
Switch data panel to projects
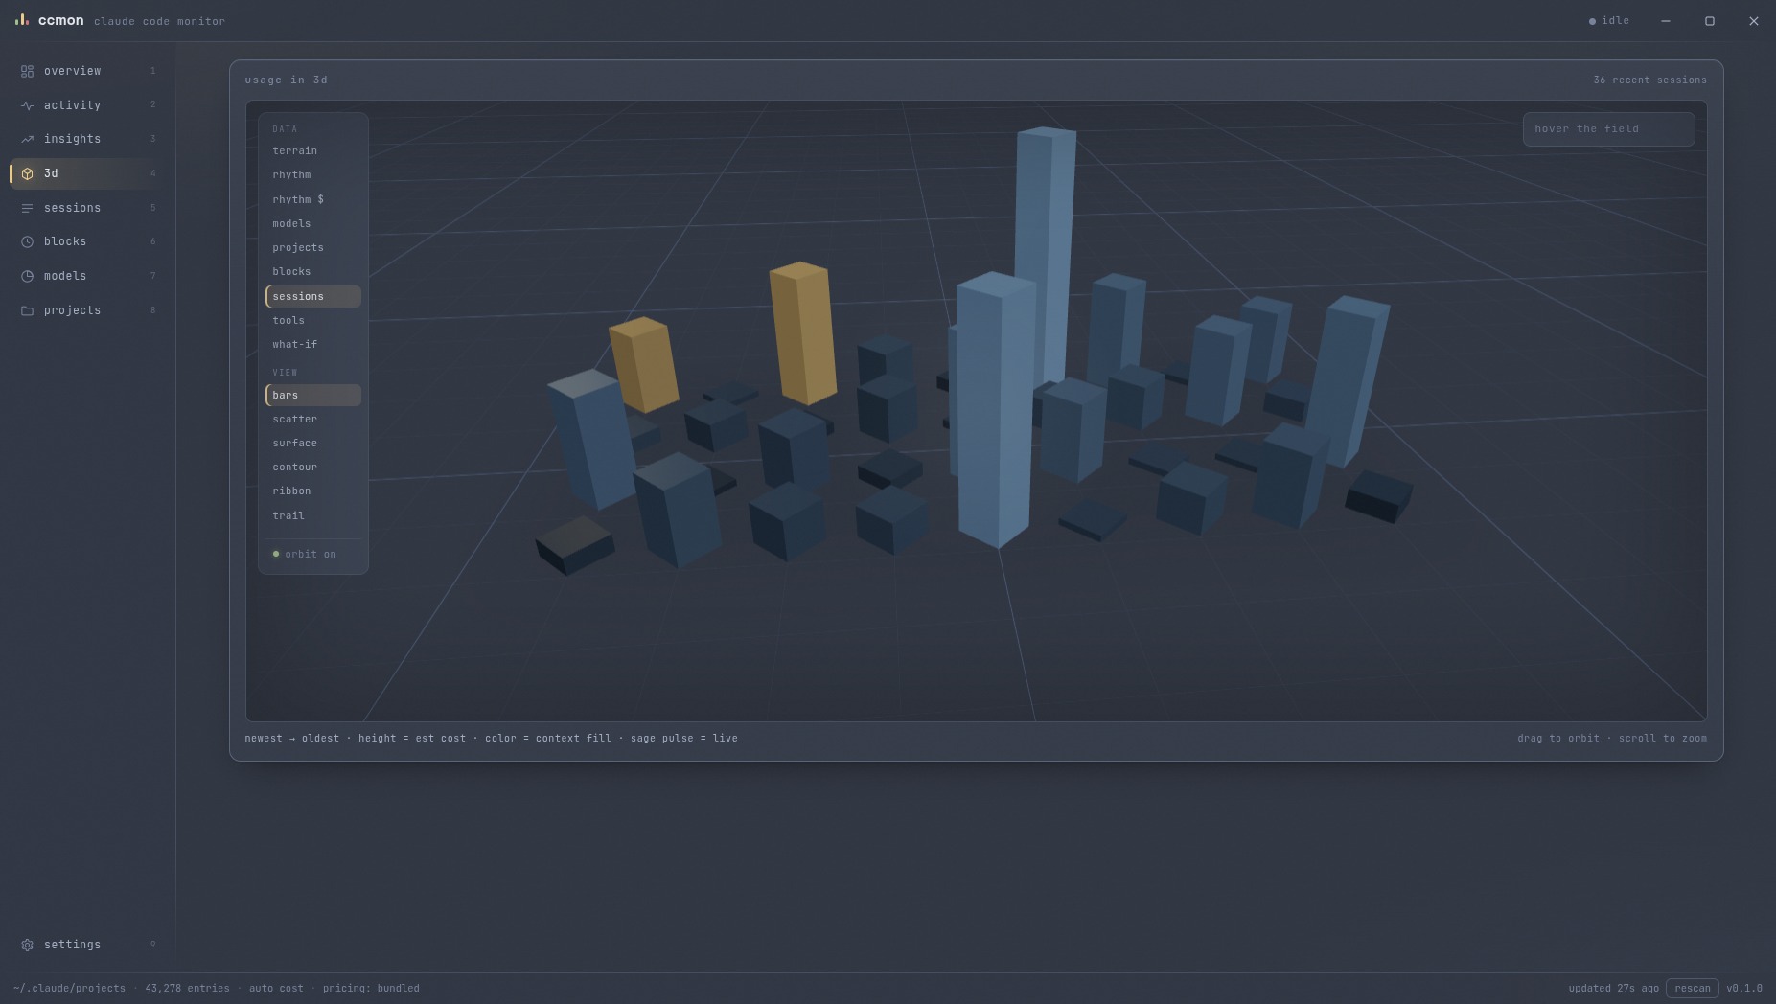(x=313, y=247)
